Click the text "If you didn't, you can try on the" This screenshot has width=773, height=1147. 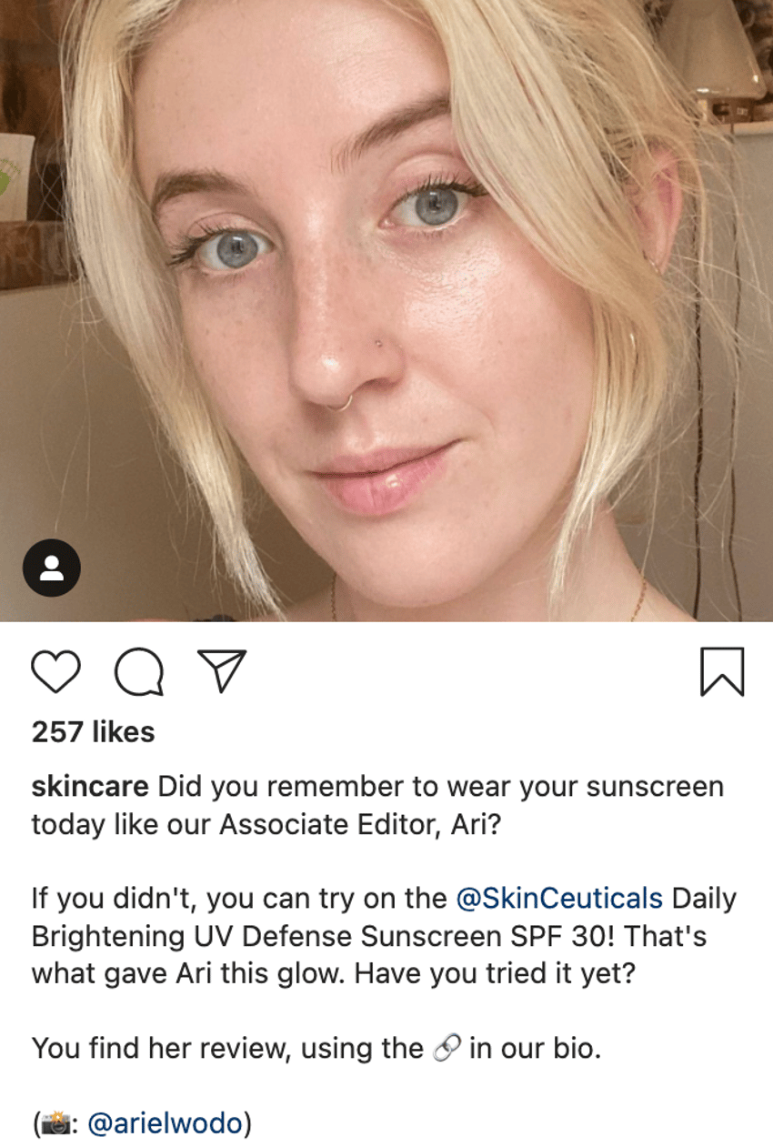click(239, 899)
